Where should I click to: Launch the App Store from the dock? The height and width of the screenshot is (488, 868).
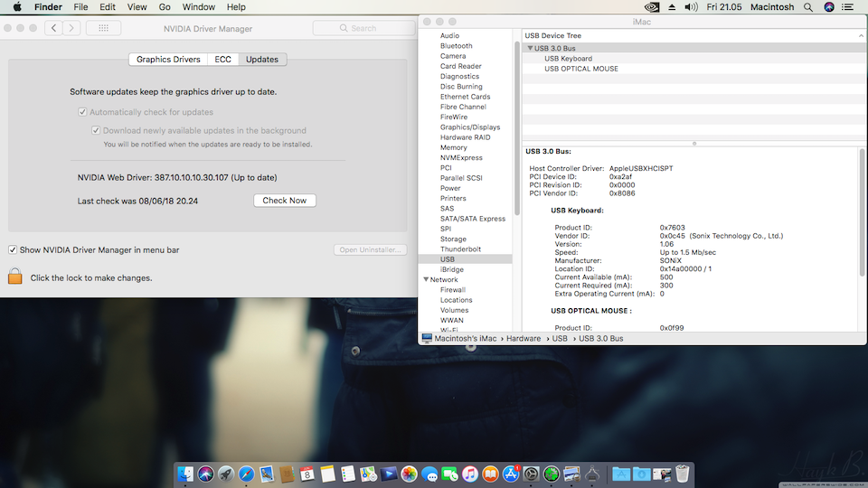[511, 474]
